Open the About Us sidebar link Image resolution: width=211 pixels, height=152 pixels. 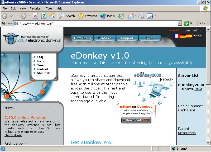coord(43,73)
